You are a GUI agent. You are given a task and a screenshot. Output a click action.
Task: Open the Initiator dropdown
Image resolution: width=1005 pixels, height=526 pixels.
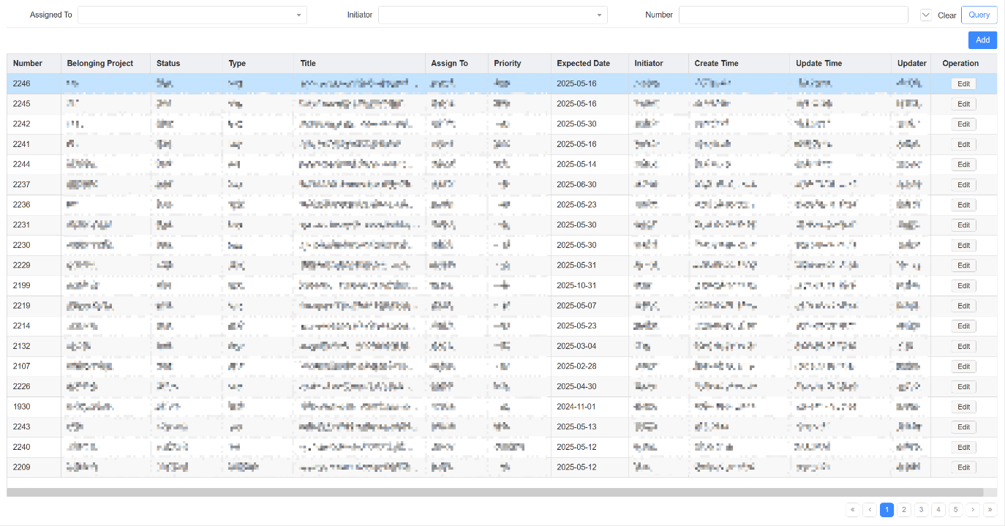(x=492, y=15)
